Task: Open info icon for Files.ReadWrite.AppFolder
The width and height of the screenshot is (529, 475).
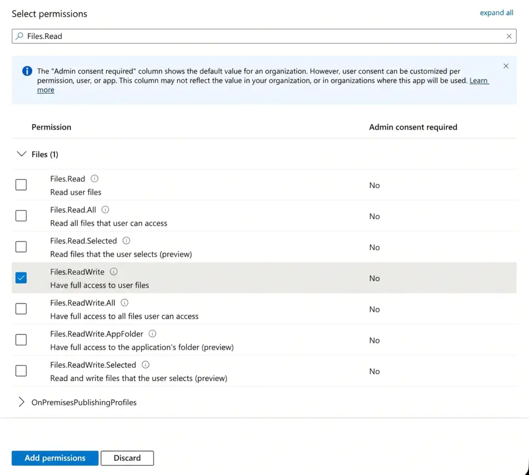Action: point(152,334)
